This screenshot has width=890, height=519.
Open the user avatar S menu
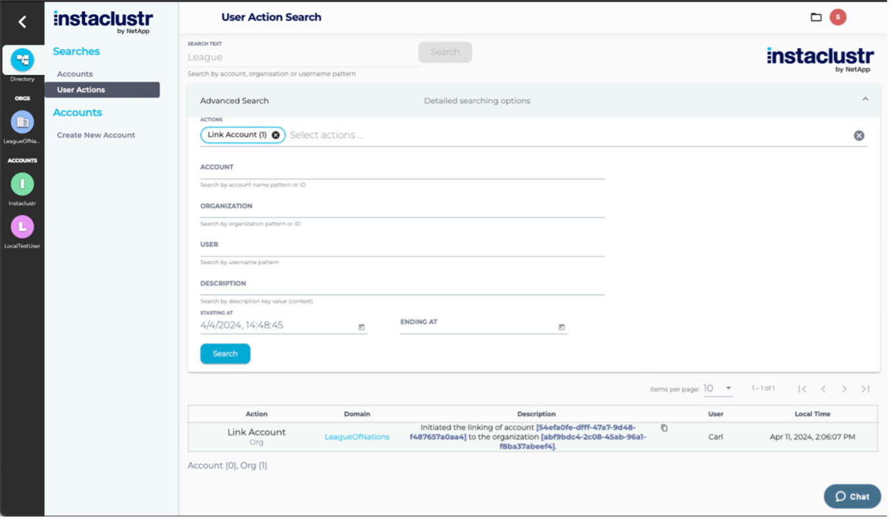pyautogui.click(x=838, y=17)
